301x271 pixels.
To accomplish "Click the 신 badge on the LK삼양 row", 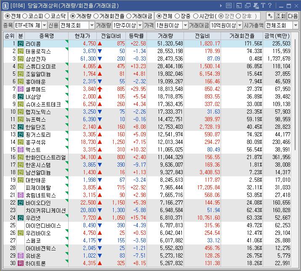I will 20,96.
